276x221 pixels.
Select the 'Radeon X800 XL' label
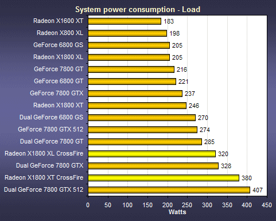(x=60, y=33)
